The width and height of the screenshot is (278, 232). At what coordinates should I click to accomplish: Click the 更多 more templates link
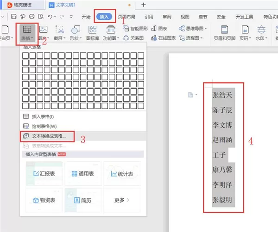(122, 200)
